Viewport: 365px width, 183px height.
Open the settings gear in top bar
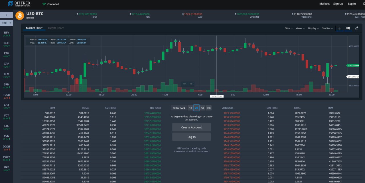364,4
